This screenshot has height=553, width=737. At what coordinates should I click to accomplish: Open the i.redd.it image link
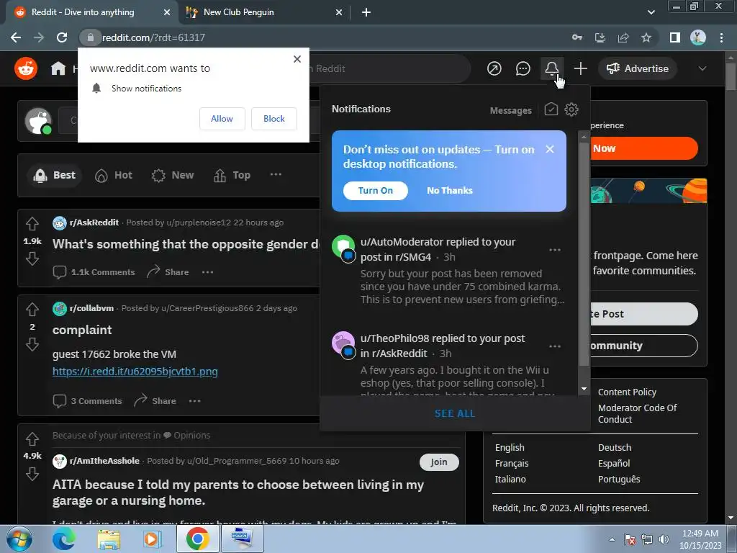[135, 372]
